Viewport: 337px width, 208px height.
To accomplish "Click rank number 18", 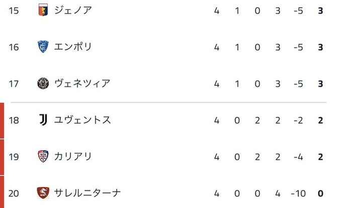I will pos(14,120).
